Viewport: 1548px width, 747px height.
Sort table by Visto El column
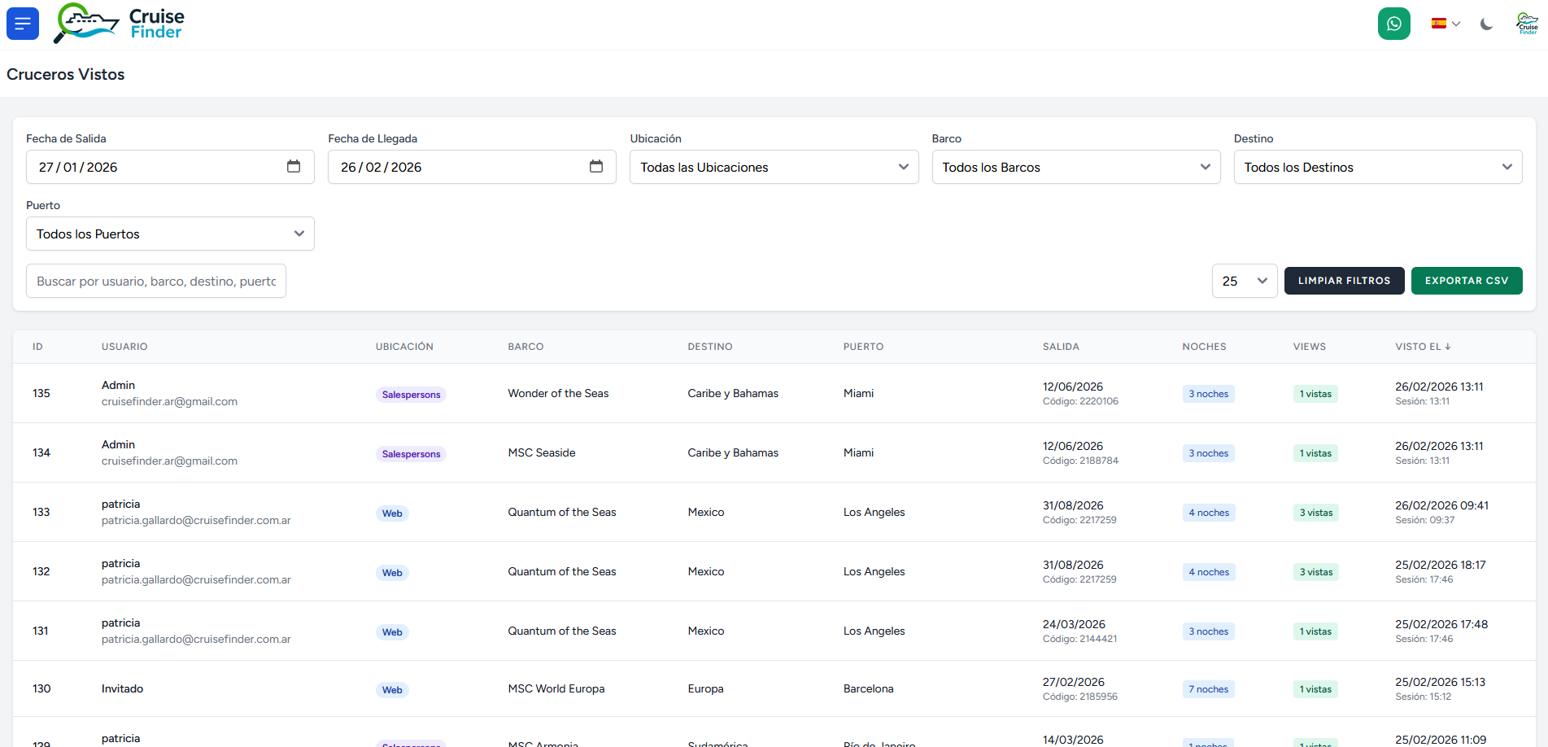[x=1422, y=347]
